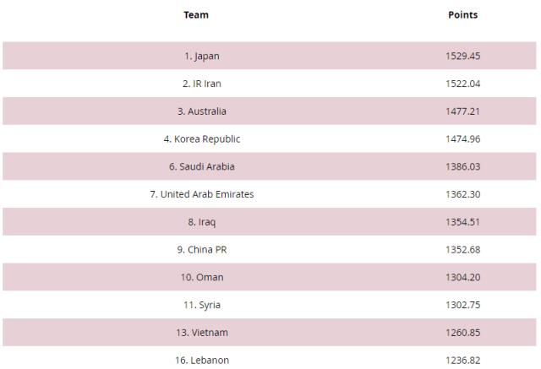This screenshot has width=541, height=369.
Task: Select 7. United Arab Emirates team
Action: (x=202, y=194)
